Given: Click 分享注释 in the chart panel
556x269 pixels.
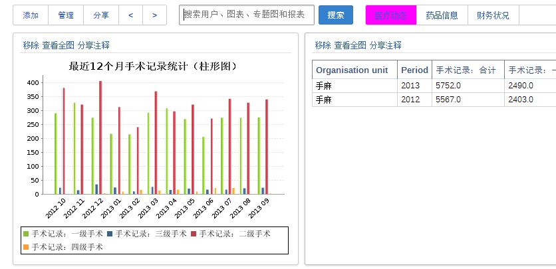Looking at the screenshot, I should (94, 45).
